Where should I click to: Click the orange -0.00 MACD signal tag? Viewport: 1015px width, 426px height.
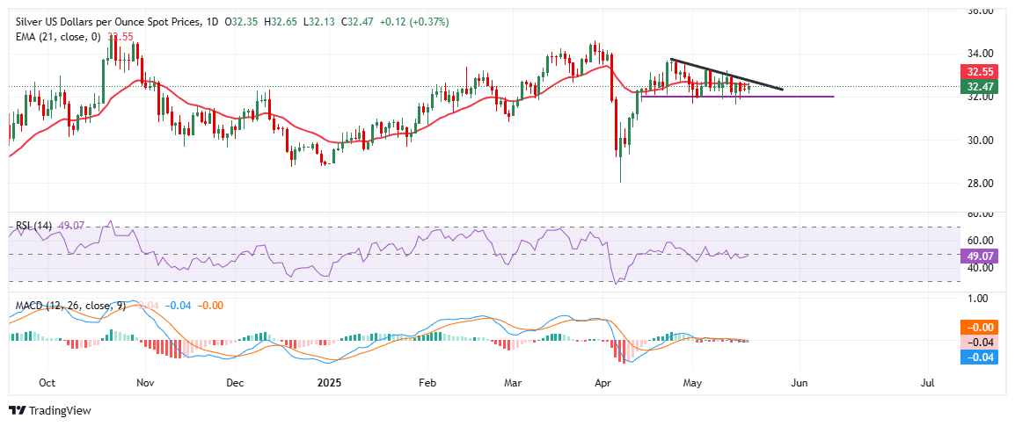[980, 327]
